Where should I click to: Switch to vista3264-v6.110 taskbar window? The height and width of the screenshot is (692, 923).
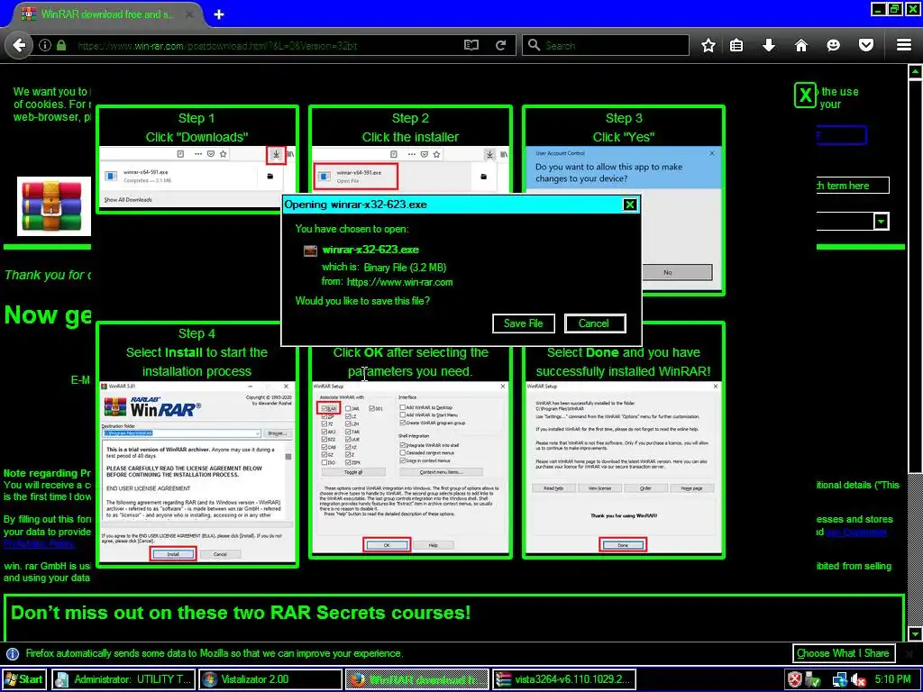[x=564, y=679]
